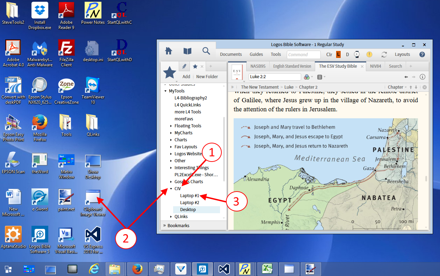Click File Explorer icon in the taskbar
Viewport: 440px width, 276px height.
[x=115, y=269]
